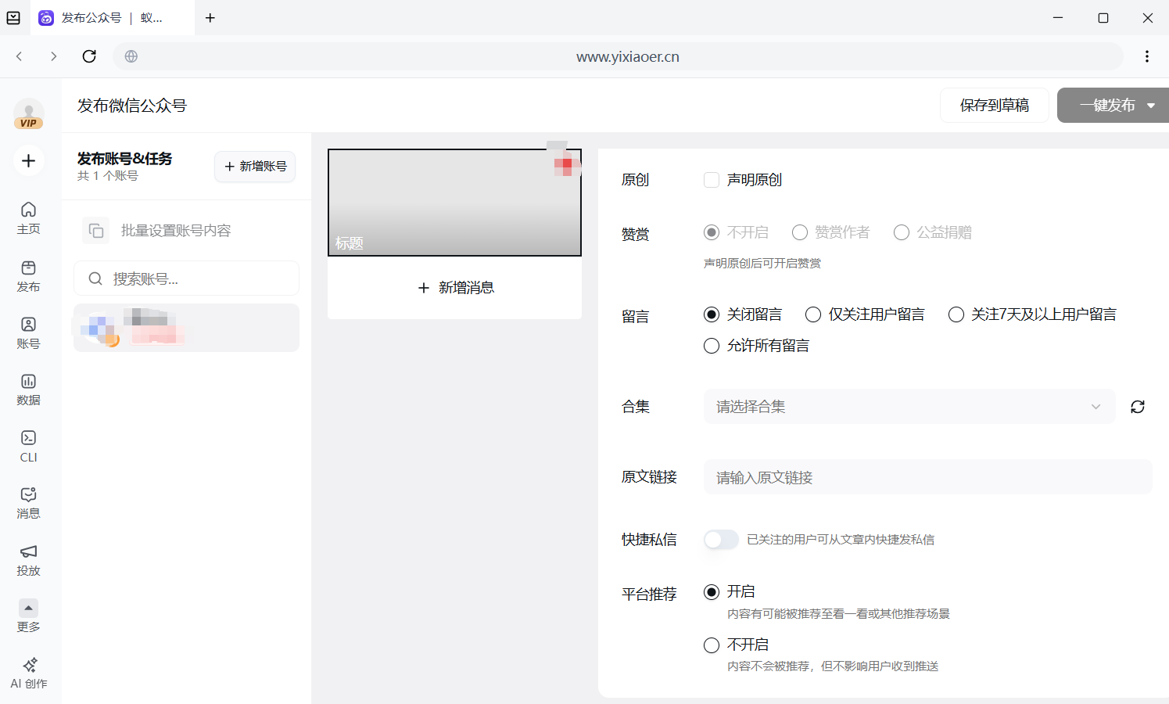Select the 仅关注用户留言 radio option

pos(813,314)
